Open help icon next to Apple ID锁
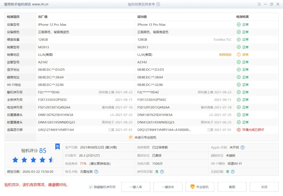The height and width of the screenshot is (196, 283). [x=243, y=147]
